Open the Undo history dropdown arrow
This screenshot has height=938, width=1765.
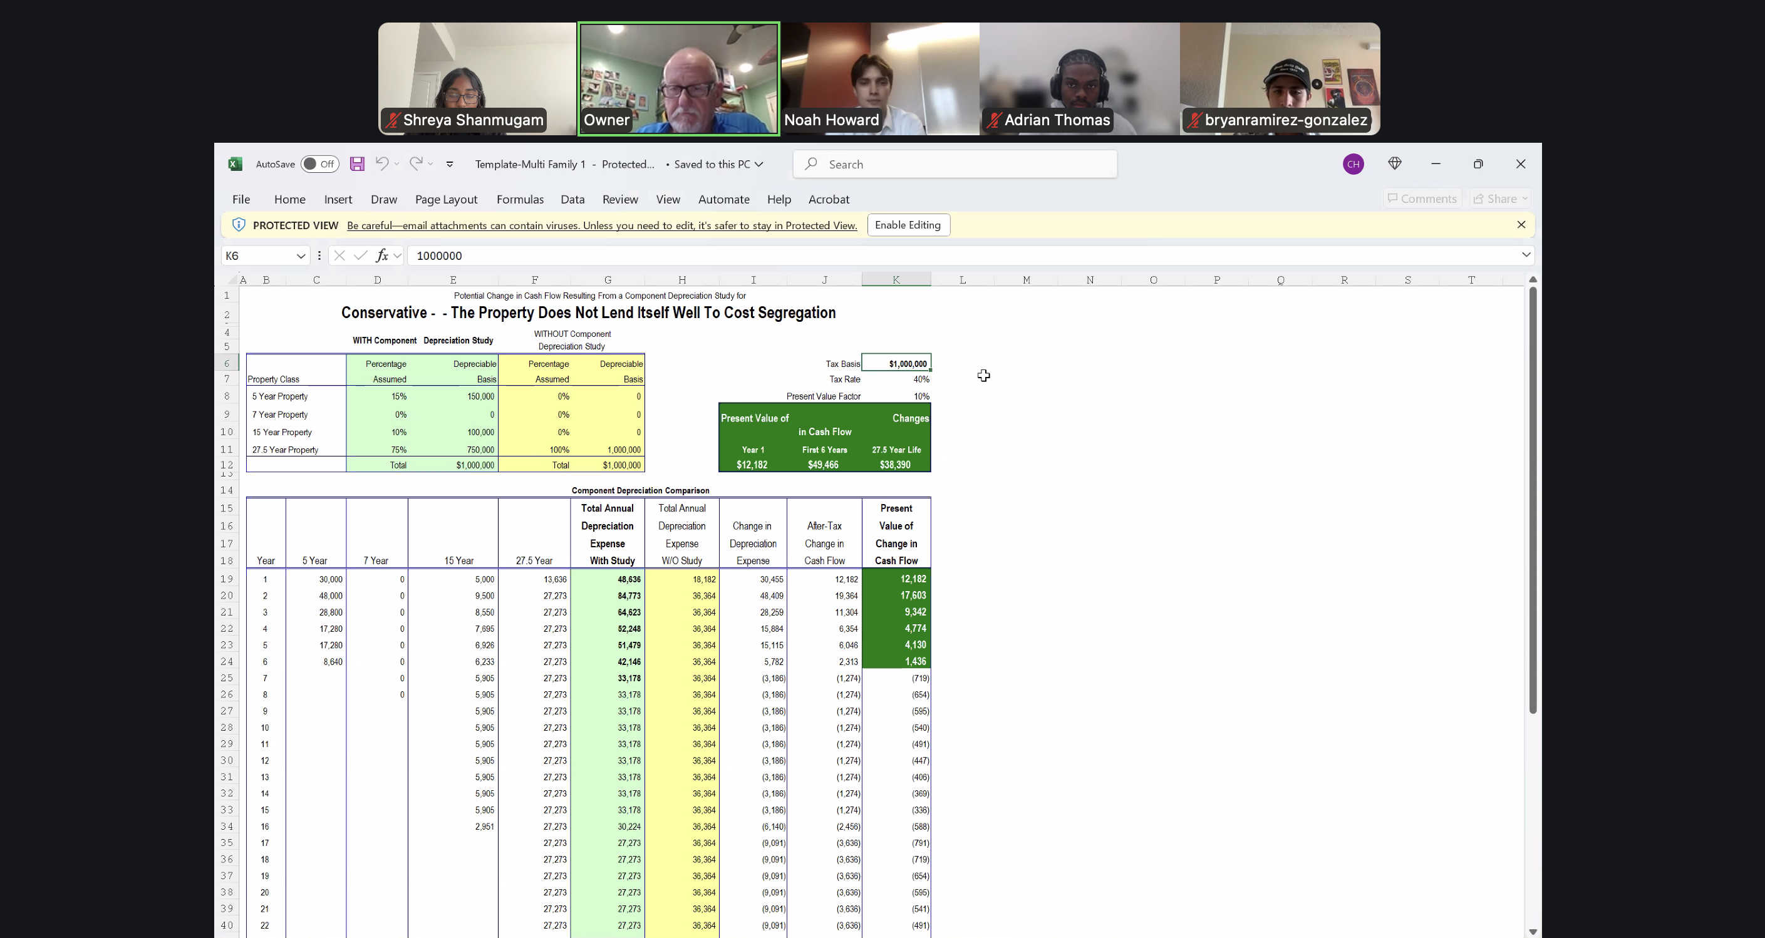point(396,165)
